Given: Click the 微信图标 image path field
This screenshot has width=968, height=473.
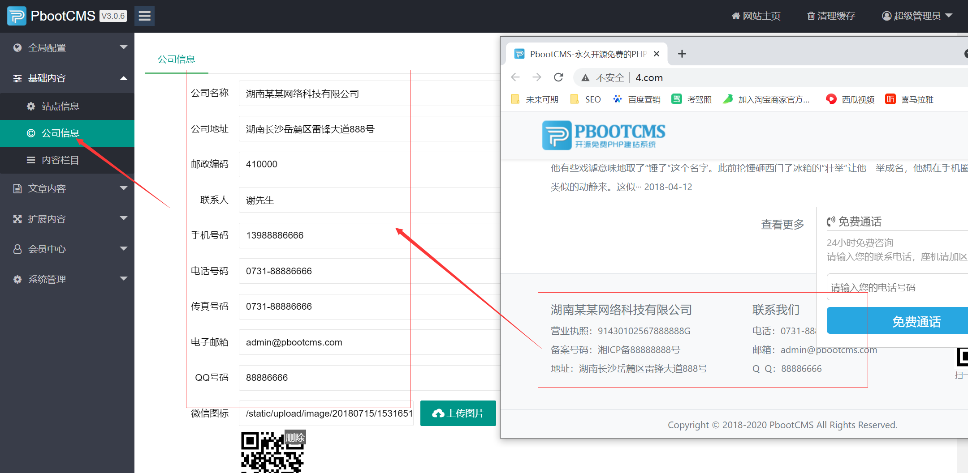Looking at the screenshot, I should click(327, 413).
